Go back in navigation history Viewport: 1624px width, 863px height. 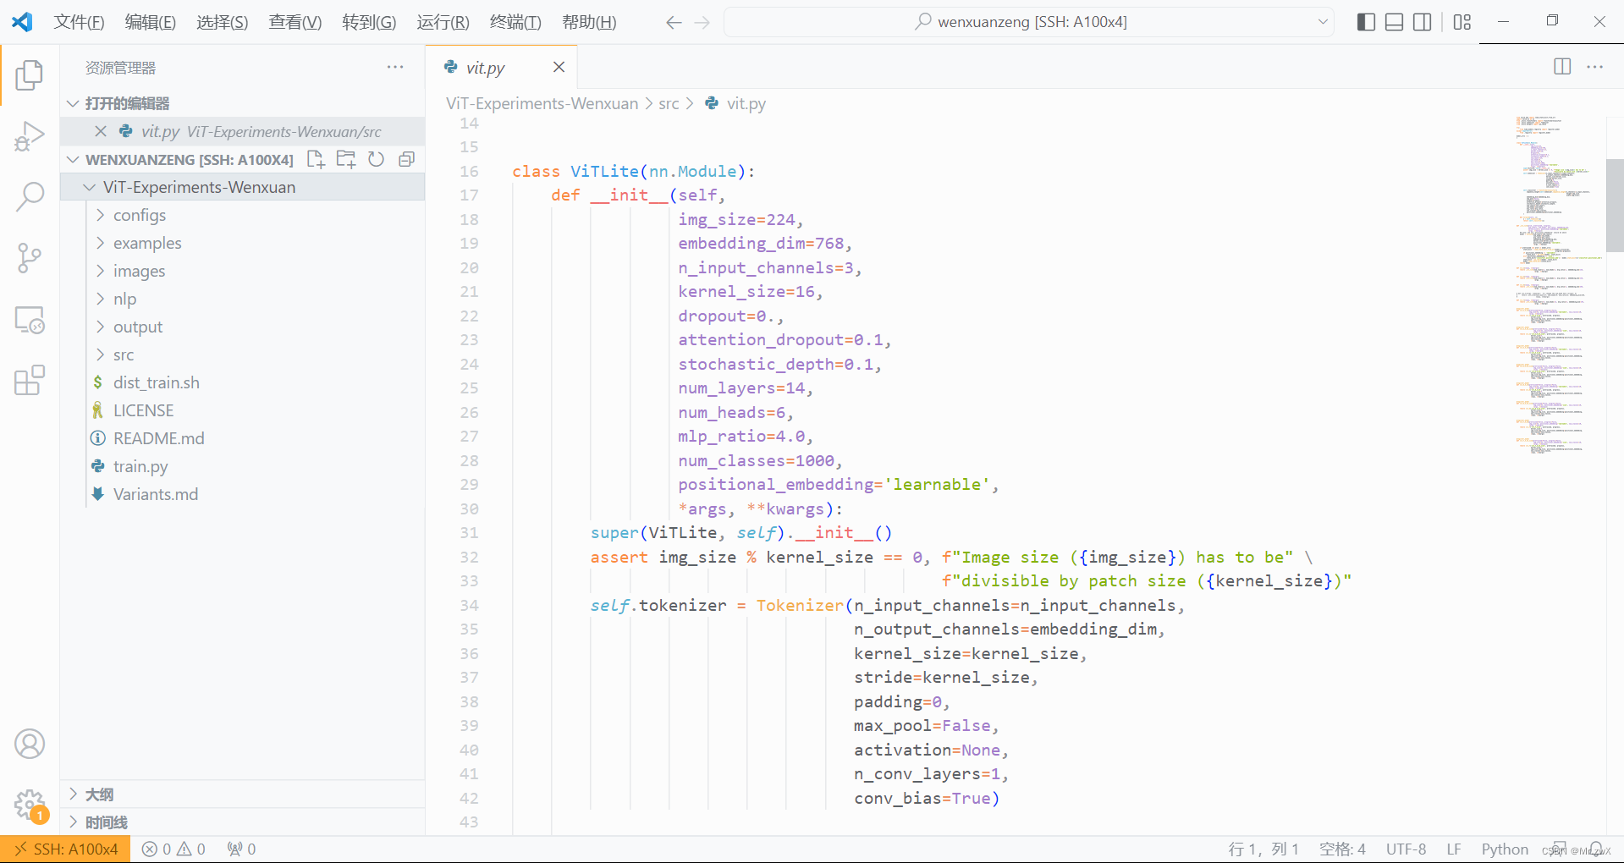[x=674, y=22]
